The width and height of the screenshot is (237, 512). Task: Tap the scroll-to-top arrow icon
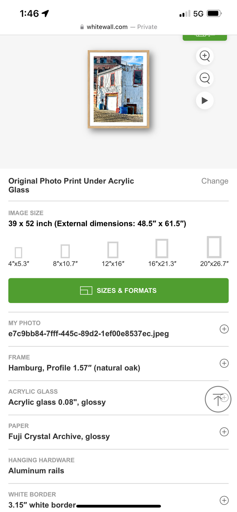point(218,399)
